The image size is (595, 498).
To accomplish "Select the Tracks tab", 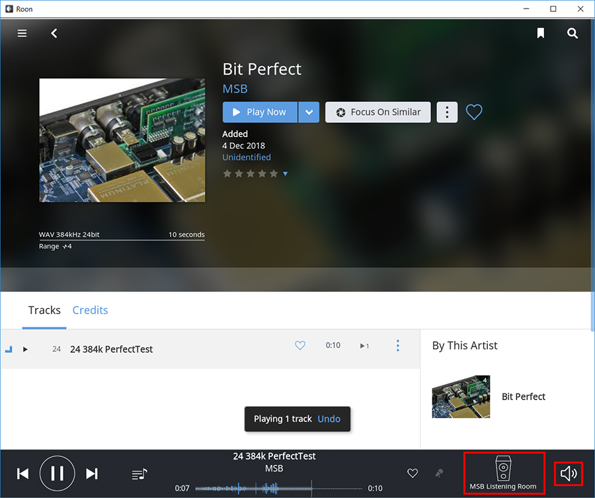I will coord(44,310).
